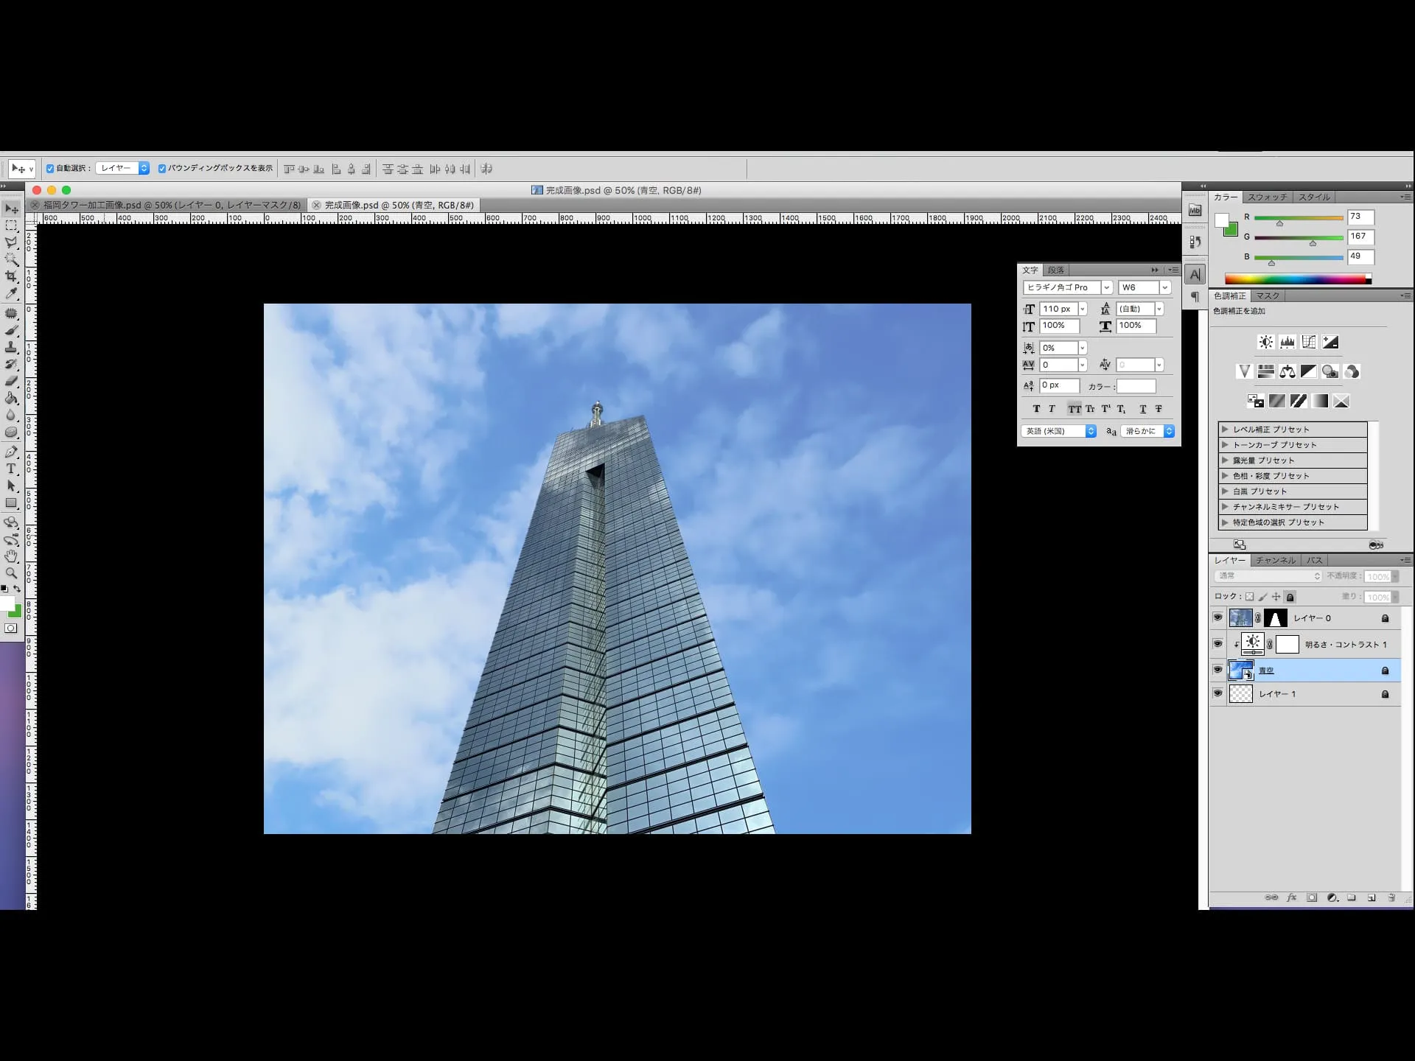
Task: Select the Hand tool
Action: click(x=11, y=556)
